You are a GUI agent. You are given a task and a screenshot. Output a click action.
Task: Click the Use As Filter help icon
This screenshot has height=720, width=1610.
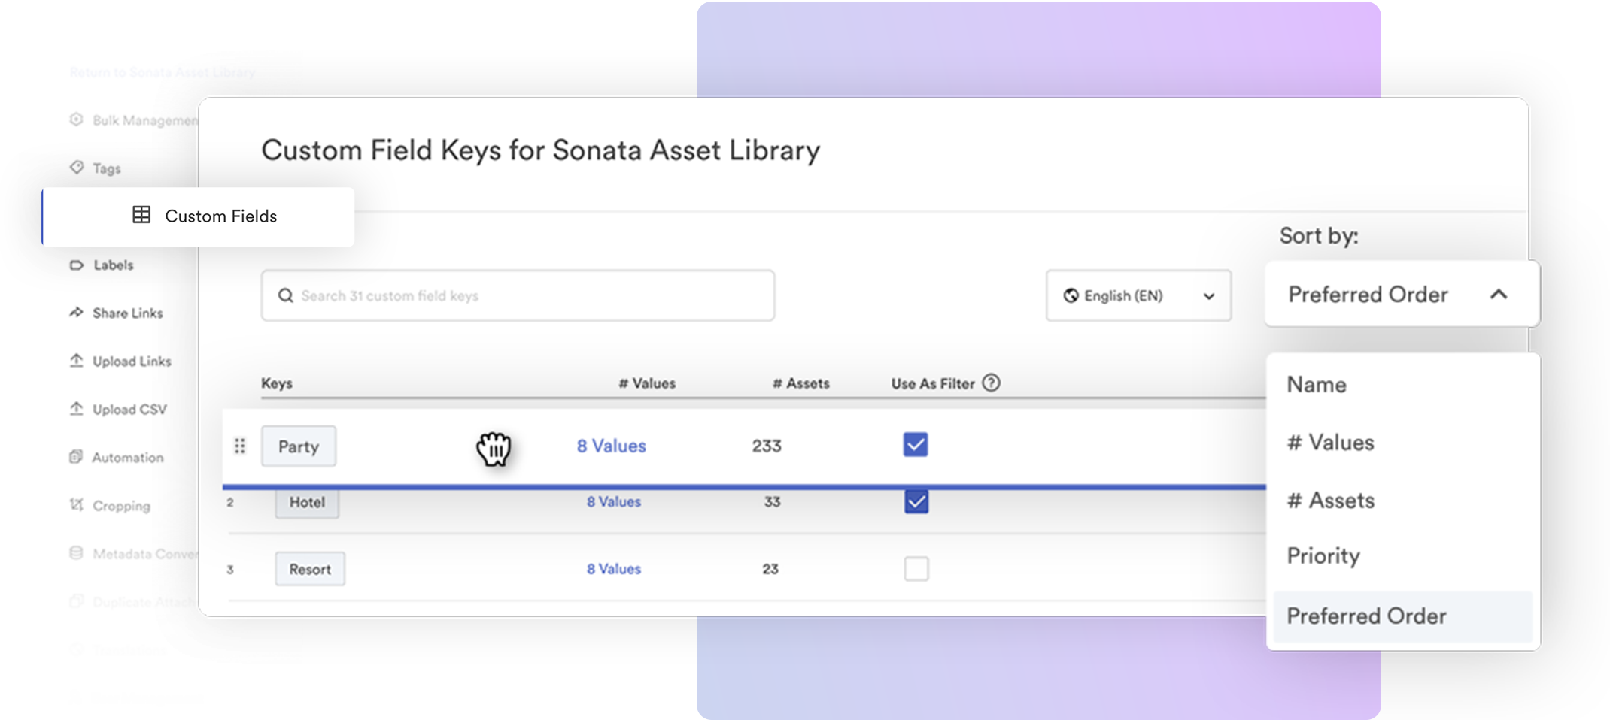coord(992,383)
